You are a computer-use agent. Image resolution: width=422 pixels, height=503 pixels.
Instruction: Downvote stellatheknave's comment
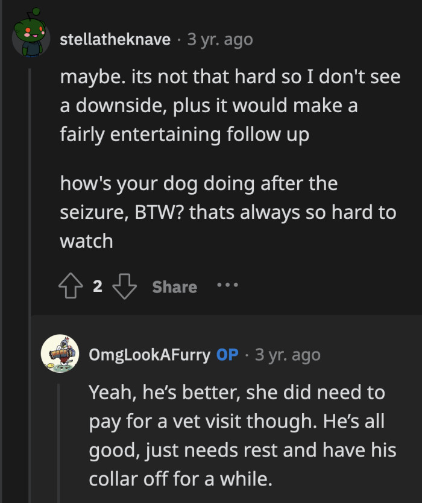click(x=125, y=286)
